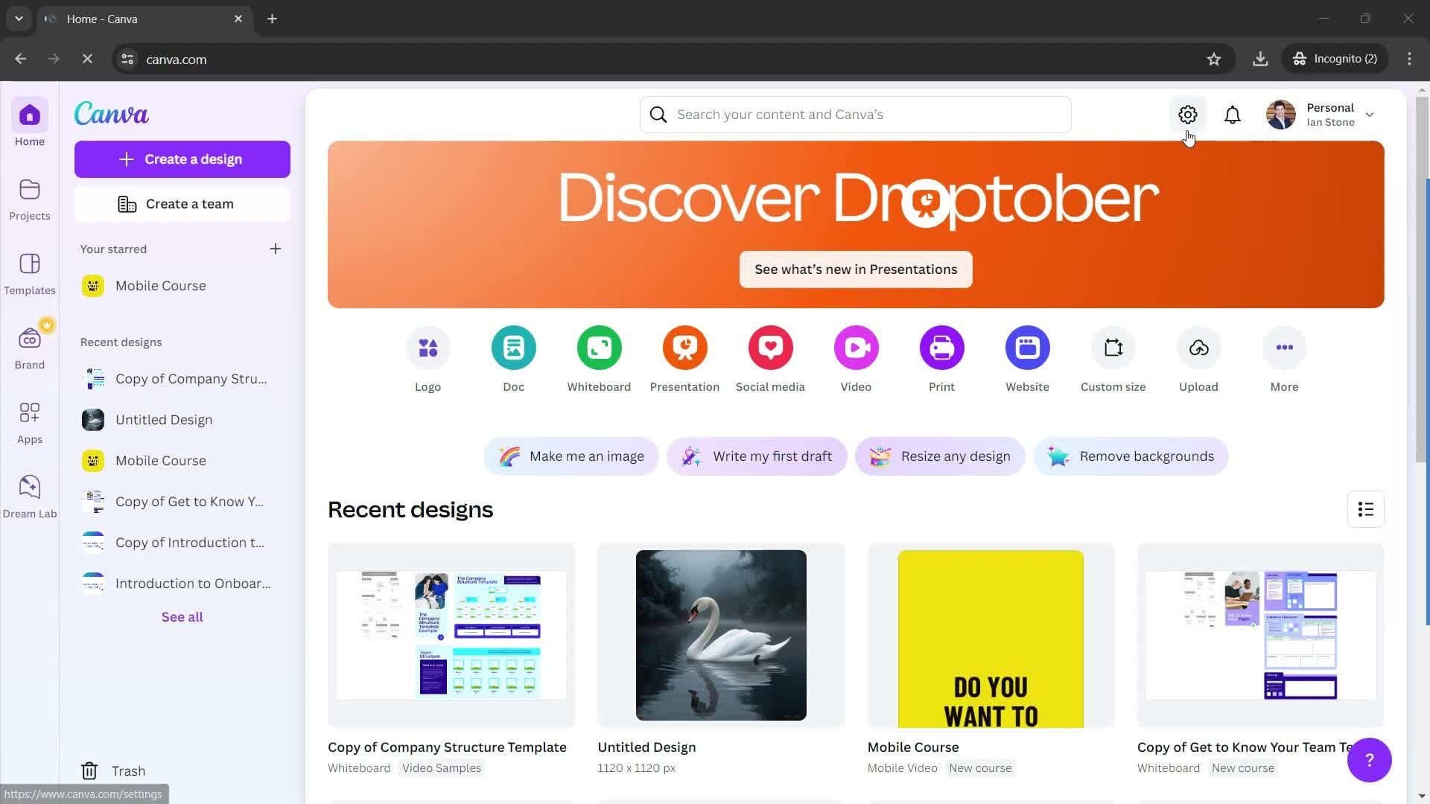Screen dimensions: 1430x804
Task: Toggle settings gear icon
Action: [1186, 114]
